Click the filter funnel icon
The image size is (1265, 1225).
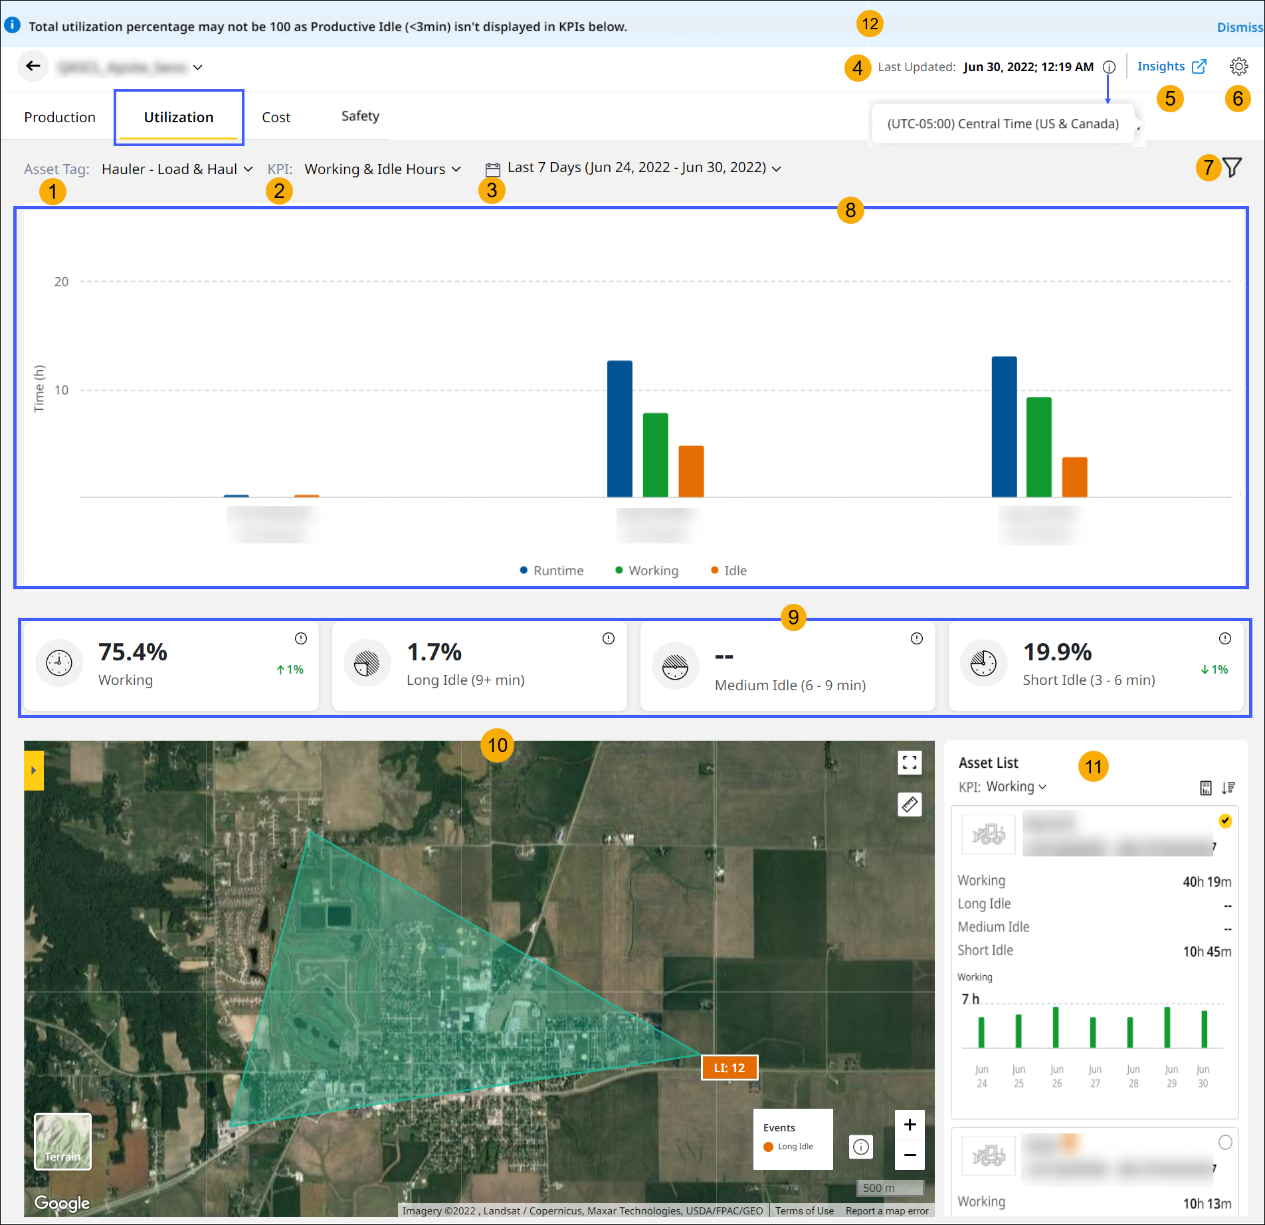tap(1232, 167)
